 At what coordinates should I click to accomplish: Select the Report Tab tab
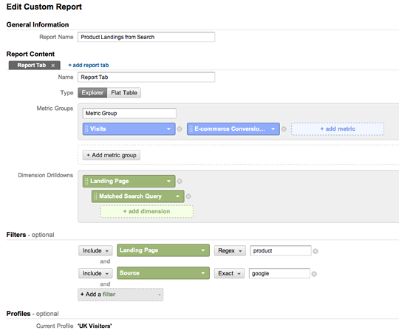pos(32,65)
